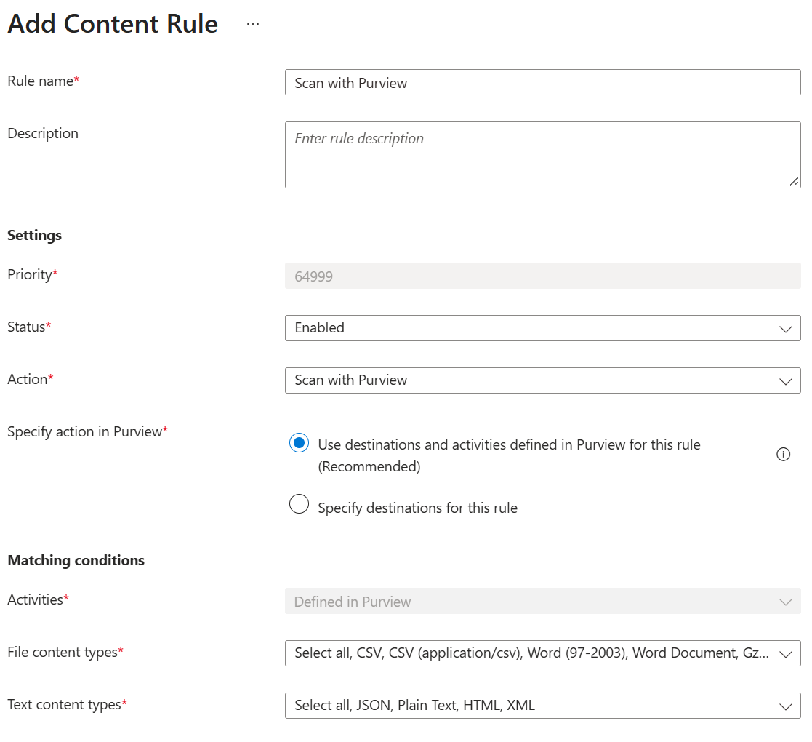
Task: Open the Status dropdown showing Enabled
Action: (x=543, y=328)
